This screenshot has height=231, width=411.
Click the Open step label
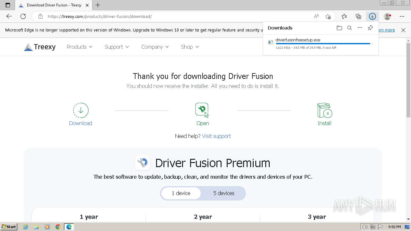[203, 123]
